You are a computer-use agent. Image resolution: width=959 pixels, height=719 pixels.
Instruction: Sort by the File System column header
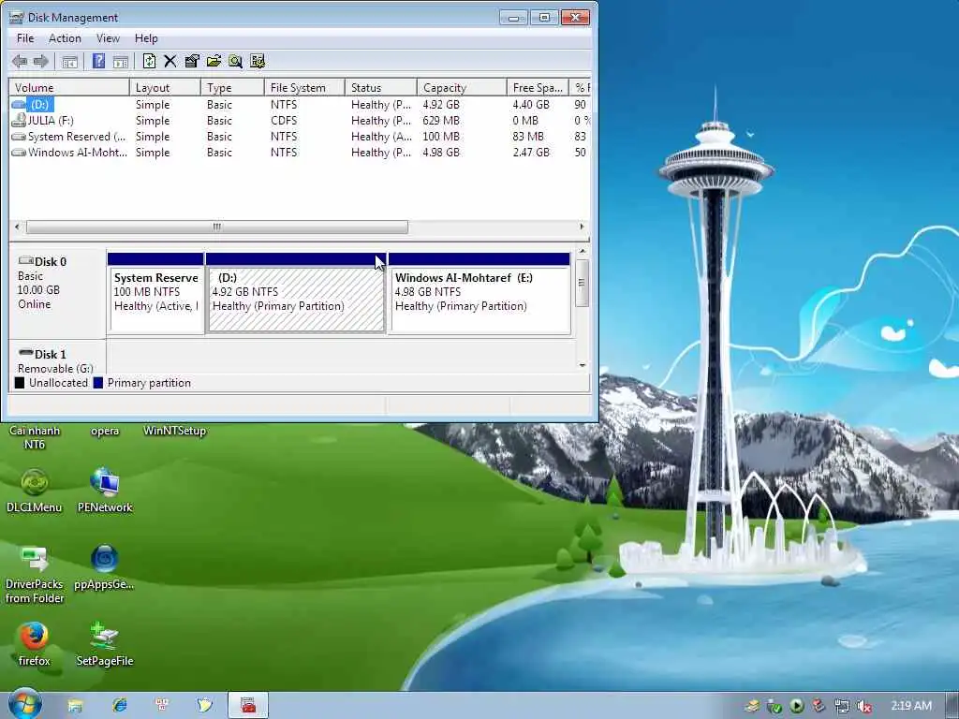304,87
